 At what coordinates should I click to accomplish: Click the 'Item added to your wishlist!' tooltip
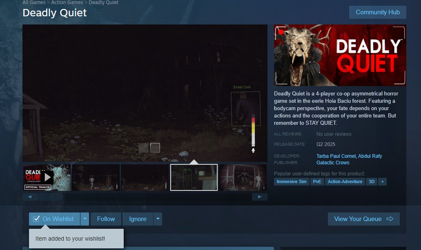point(76,239)
